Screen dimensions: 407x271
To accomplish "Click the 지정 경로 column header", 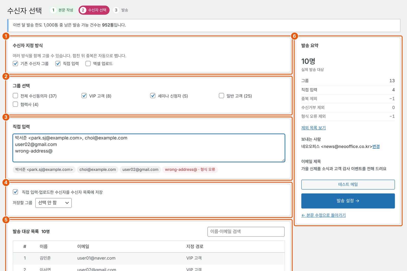I will 195,246.
